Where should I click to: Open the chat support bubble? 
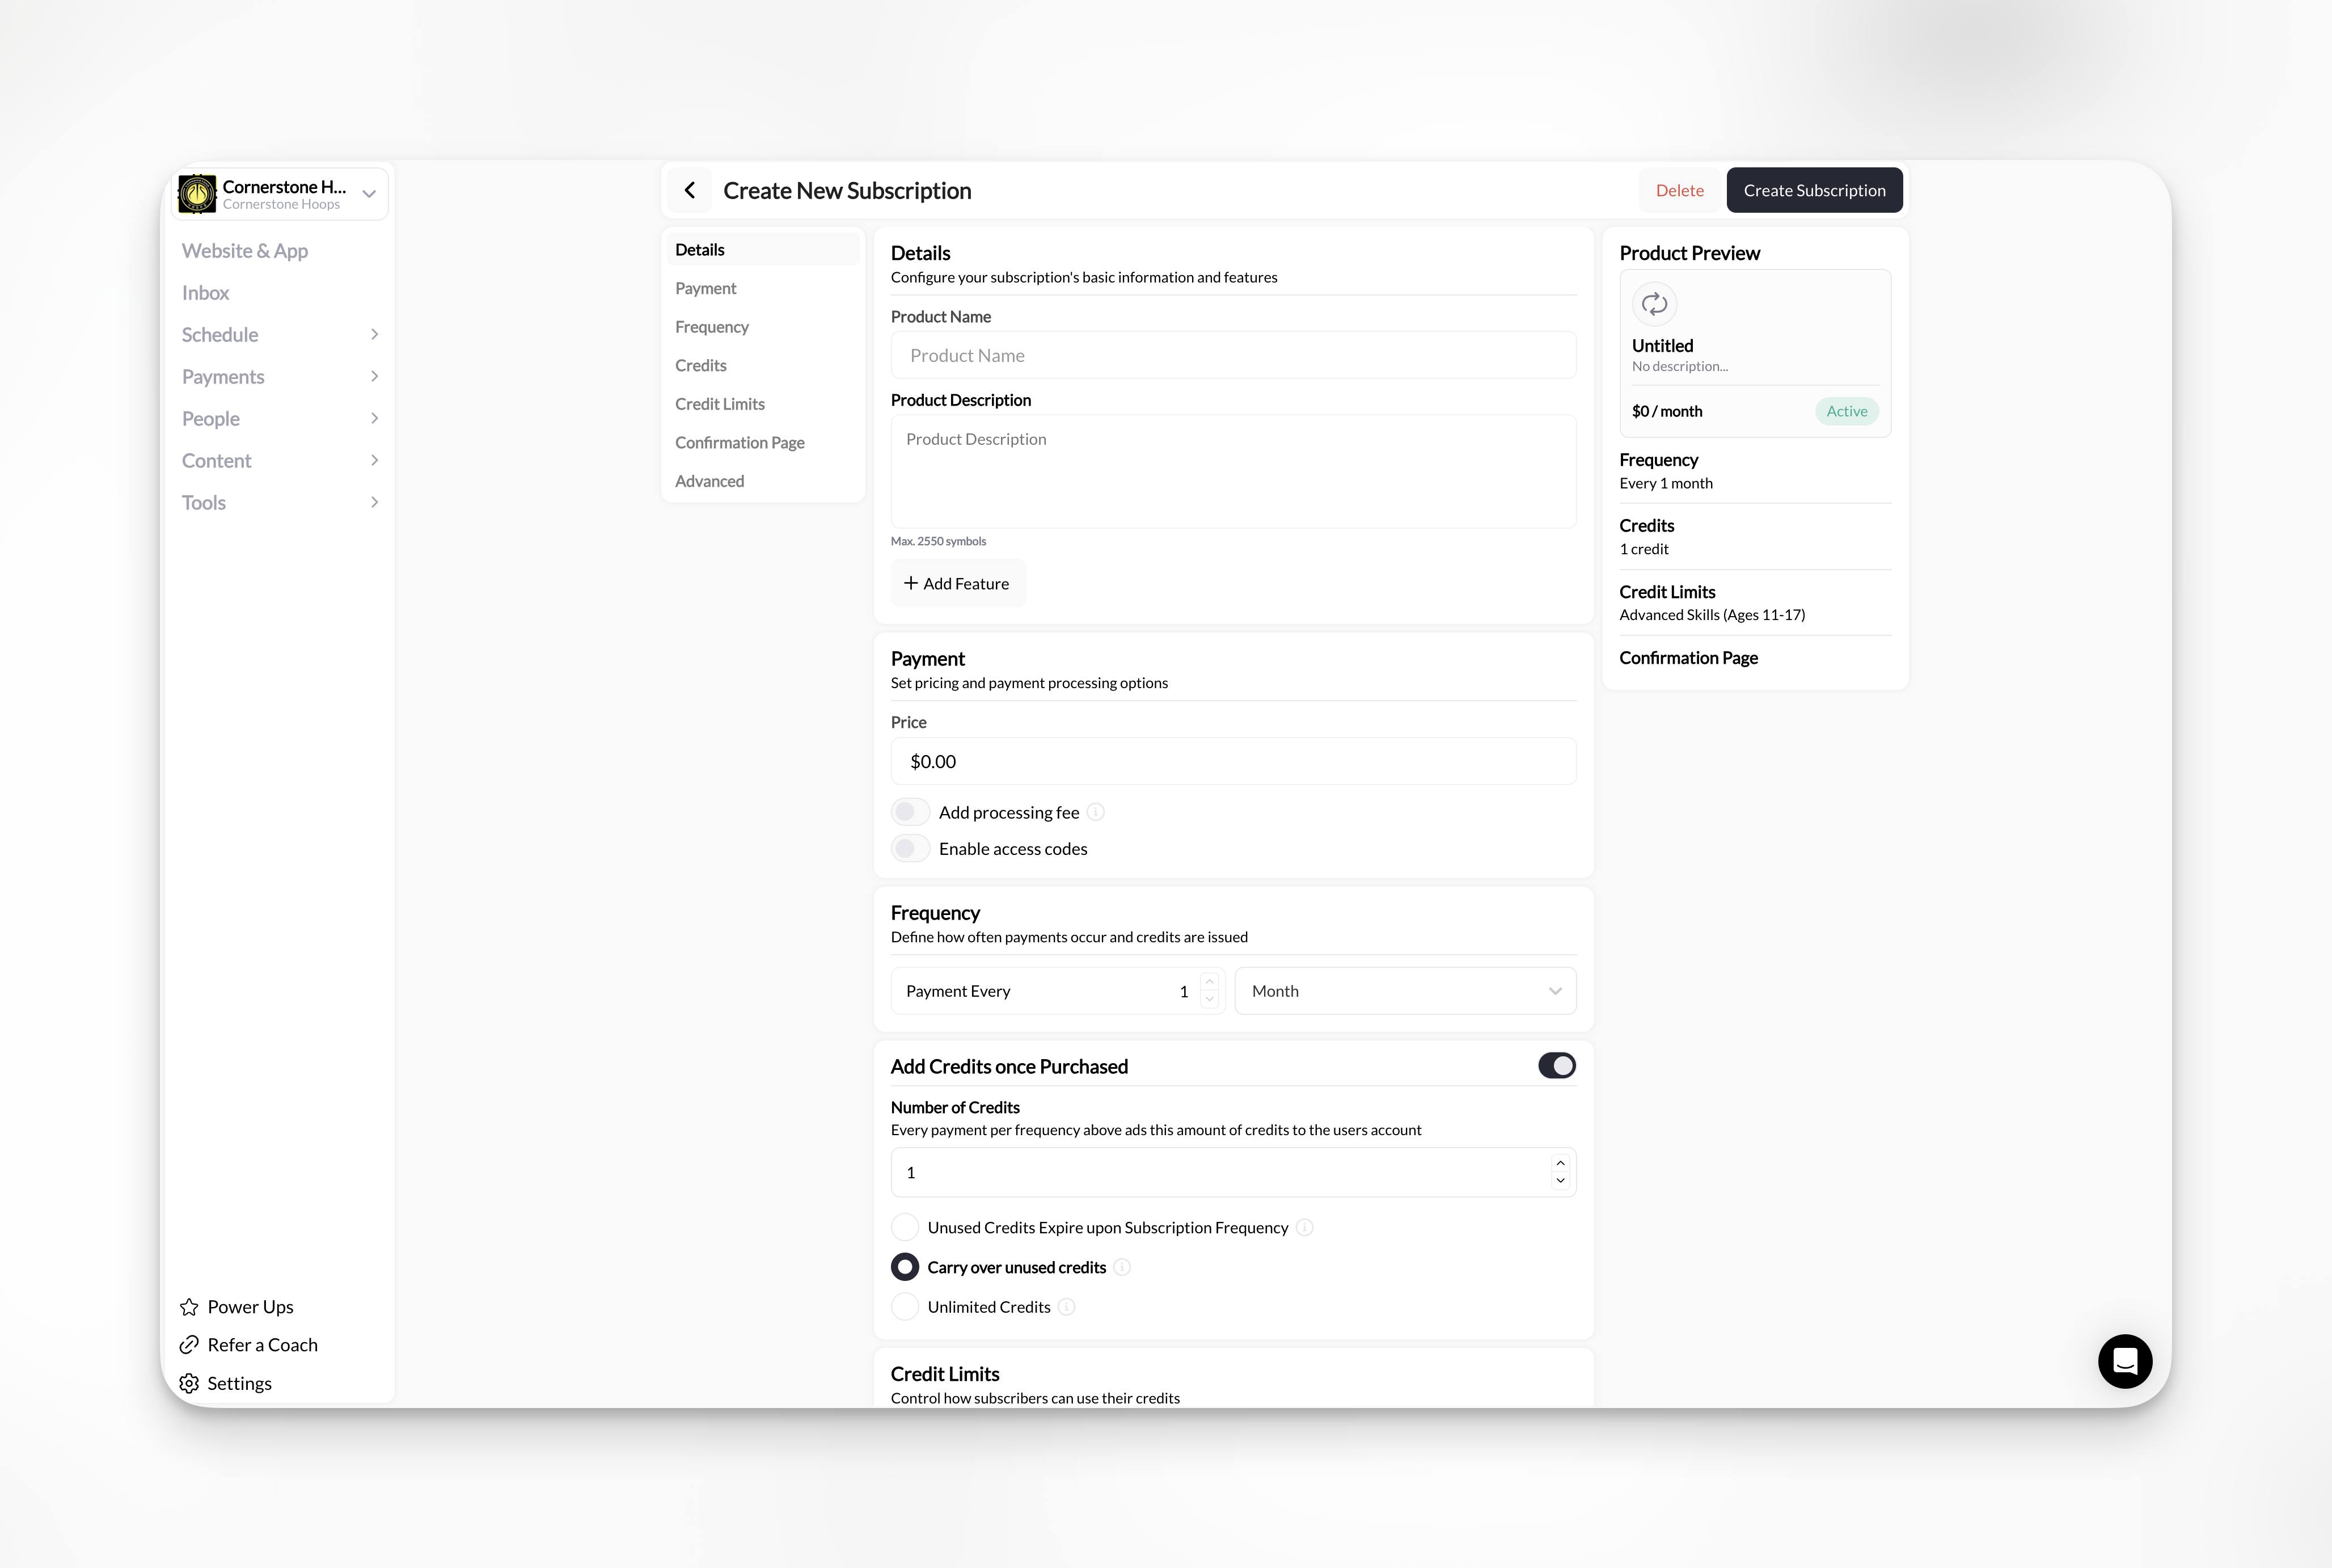2125,1361
